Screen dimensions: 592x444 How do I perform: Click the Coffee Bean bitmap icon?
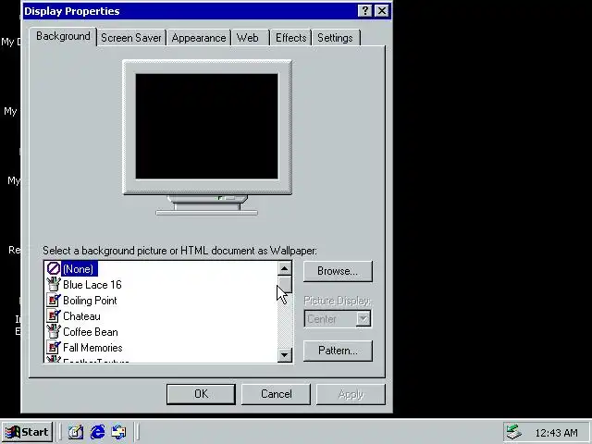[54, 332]
